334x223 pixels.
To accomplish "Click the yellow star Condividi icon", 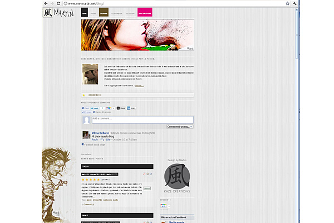I will click(x=83, y=95).
